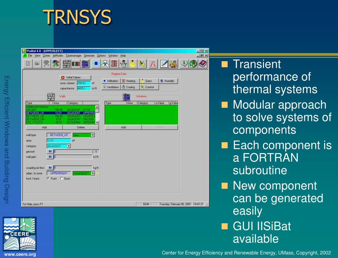Open the Window menu
Image resolution: width=338 pixels, height=258 pixels.
click(x=113, y=56)
